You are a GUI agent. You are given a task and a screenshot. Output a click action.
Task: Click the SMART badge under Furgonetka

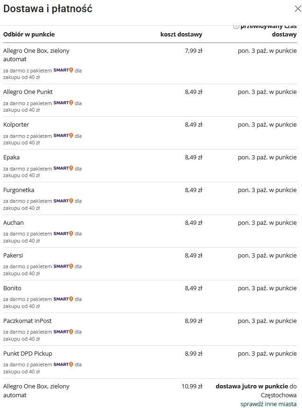tap(64, 201)
